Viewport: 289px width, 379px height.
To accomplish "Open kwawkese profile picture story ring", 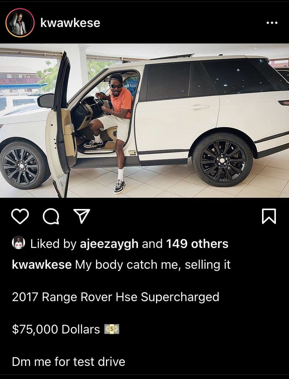I will (20, 23).
